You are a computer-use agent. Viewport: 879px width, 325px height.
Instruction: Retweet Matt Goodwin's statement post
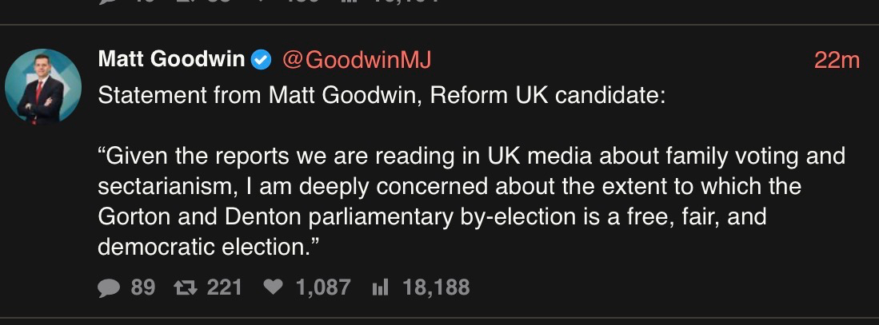click(186, 287)
